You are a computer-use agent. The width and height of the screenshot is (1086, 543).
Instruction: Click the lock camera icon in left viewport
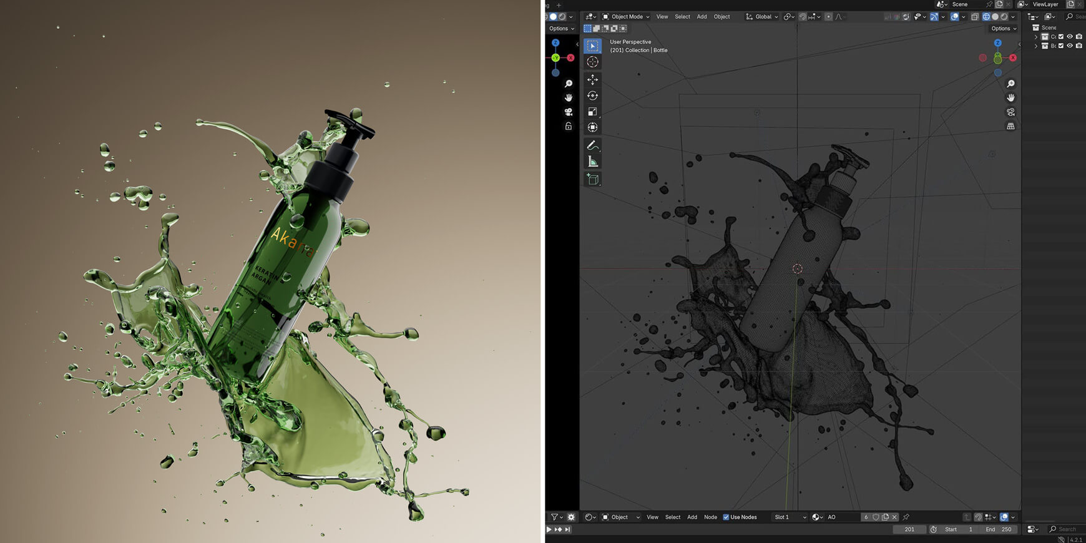(568, 126)
